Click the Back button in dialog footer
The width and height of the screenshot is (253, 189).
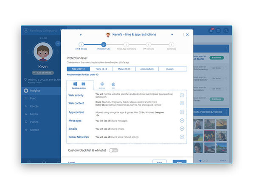[x=160, y=162]
